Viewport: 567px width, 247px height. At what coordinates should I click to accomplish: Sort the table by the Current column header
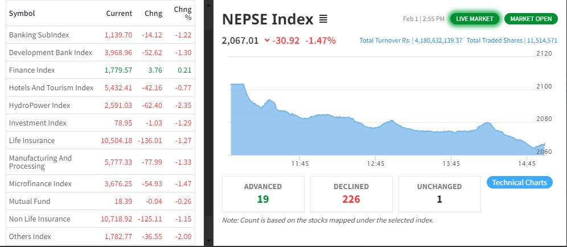[x=119, y=13]
